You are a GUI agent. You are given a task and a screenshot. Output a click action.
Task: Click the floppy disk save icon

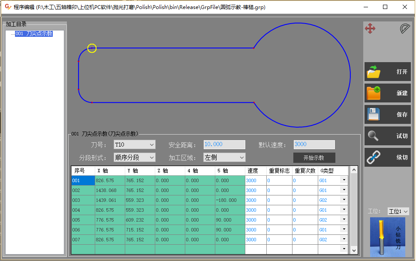click(x=374, y=114)
